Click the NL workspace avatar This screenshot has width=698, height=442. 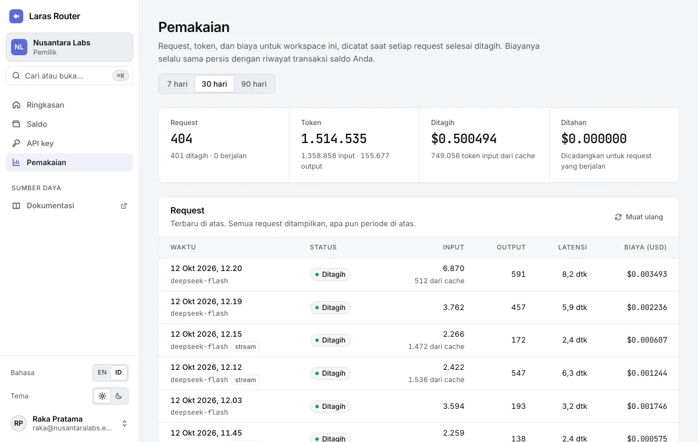point(19,47)
